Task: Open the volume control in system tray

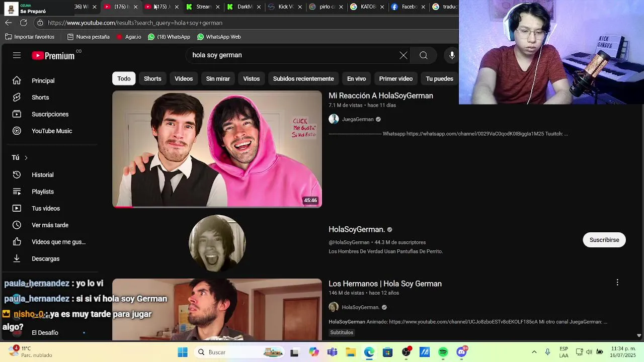Action: 589,352
